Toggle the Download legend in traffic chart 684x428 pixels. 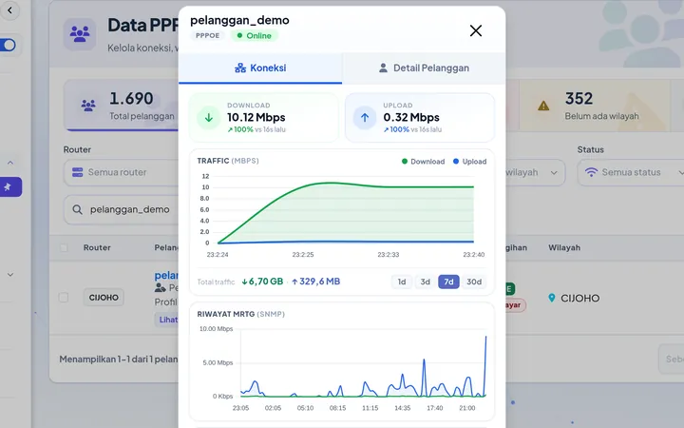point(423,162)
